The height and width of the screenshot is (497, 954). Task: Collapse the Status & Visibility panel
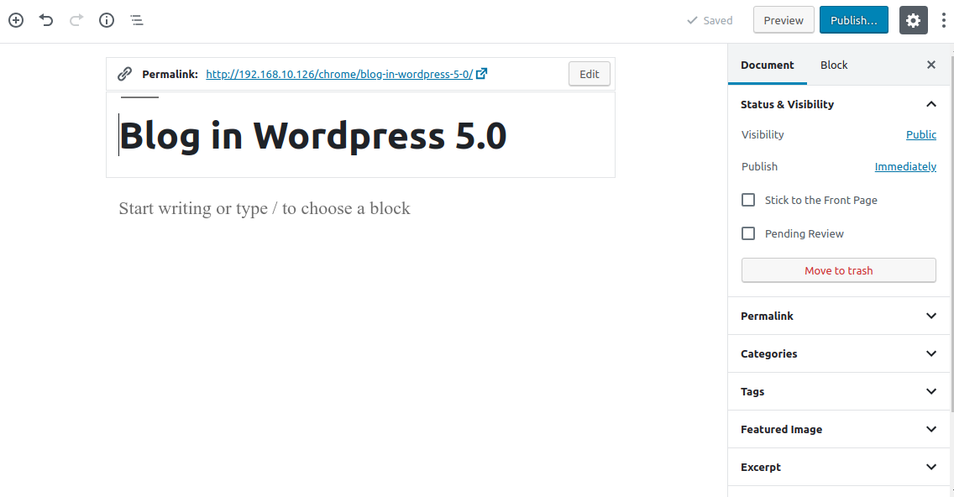[x=838, y=104]
